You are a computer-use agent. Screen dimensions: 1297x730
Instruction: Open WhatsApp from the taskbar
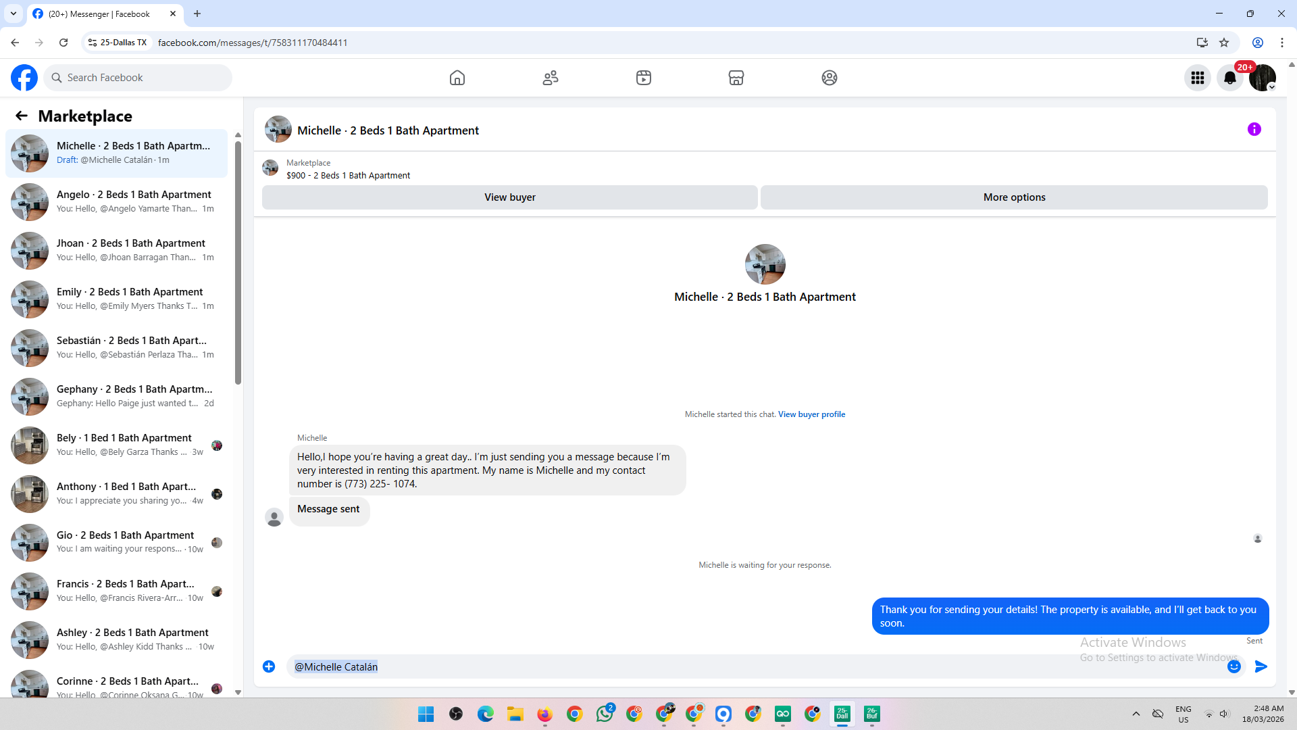tap(605, 714)
